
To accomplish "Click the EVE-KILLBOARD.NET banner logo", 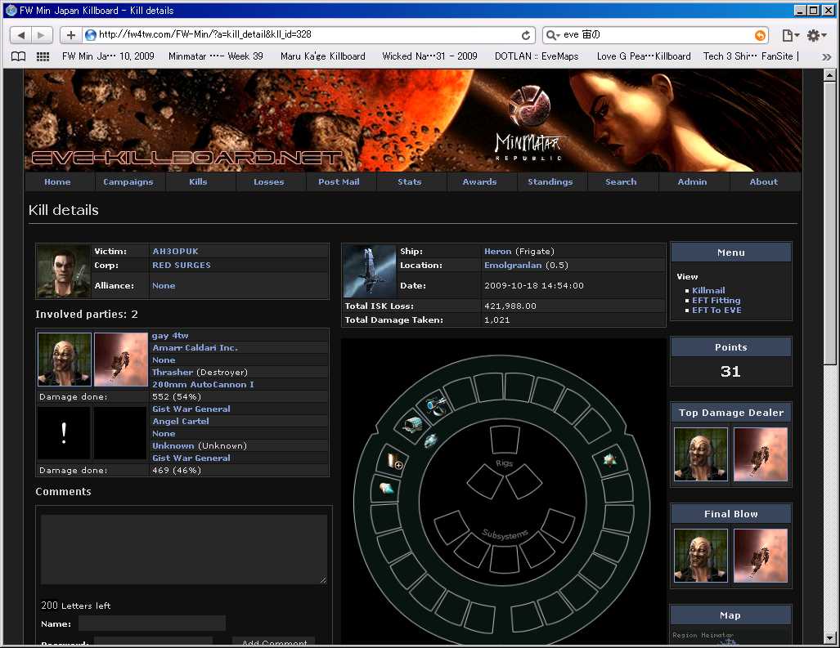I will click(x=187, y=158).
